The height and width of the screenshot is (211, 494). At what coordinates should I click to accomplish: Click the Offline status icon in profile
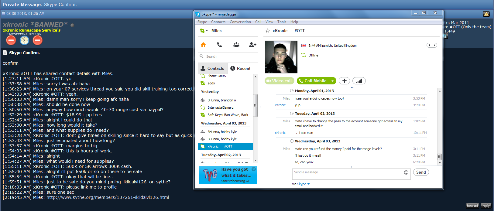coord(304,55)
